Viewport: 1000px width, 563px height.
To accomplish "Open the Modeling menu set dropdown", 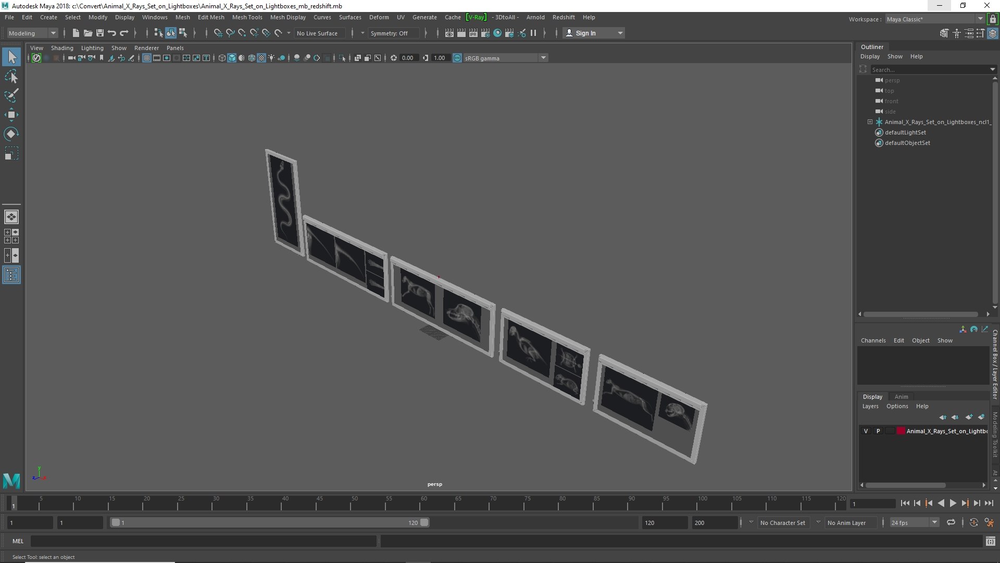I will tap(32, 33).
